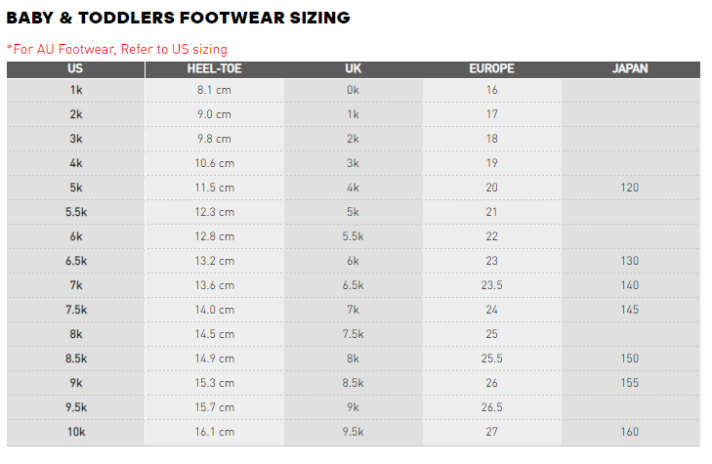Viewport: 712px width, 464px height.
Task: Click the 12.8 cm heel-toe value
Action: (x=215, y=236)
